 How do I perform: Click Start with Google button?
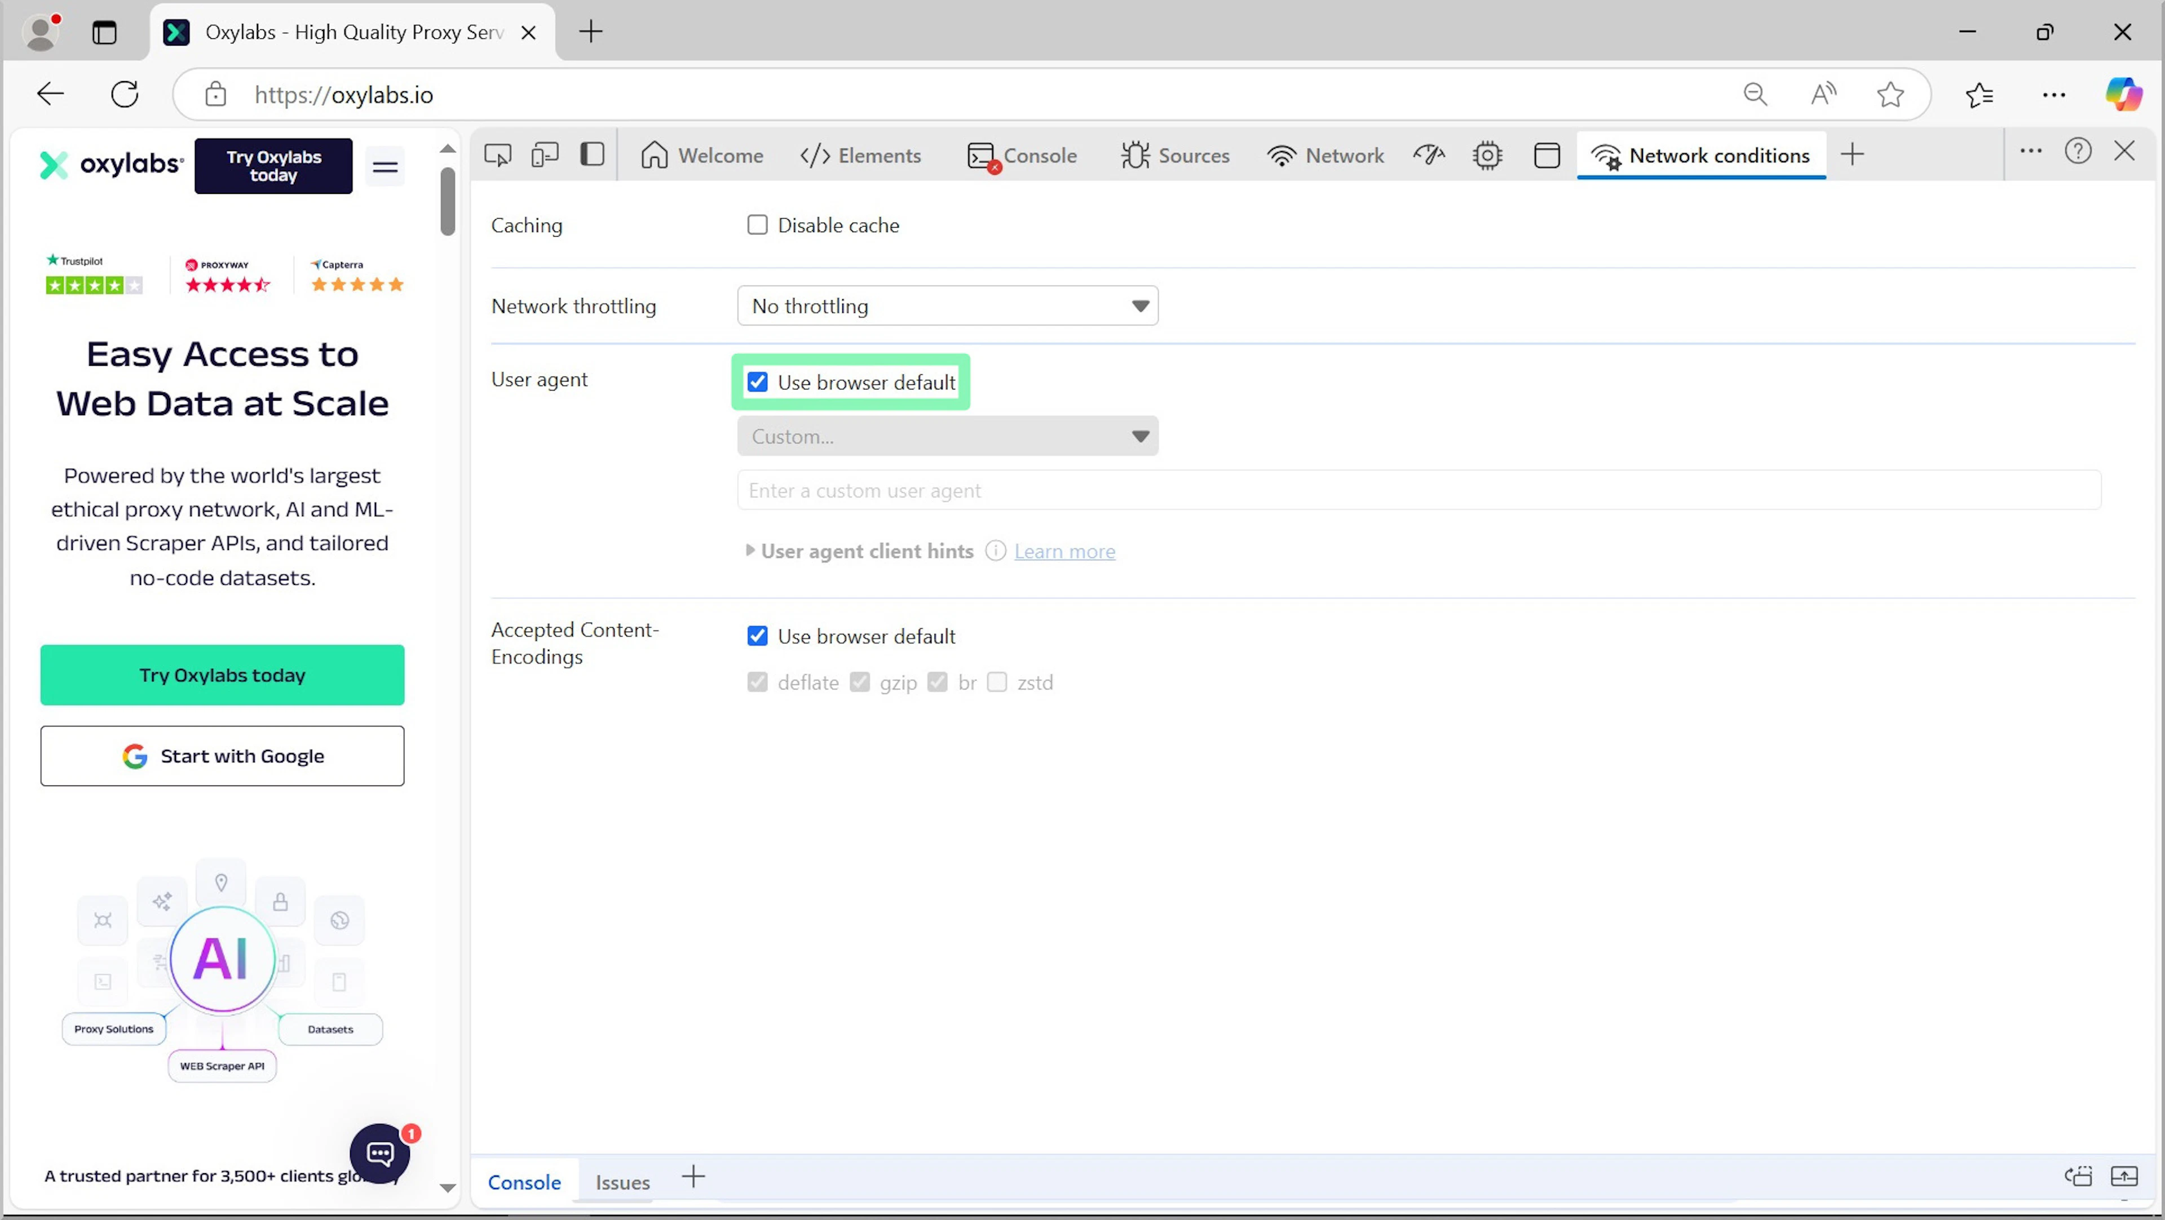(222, 756)
